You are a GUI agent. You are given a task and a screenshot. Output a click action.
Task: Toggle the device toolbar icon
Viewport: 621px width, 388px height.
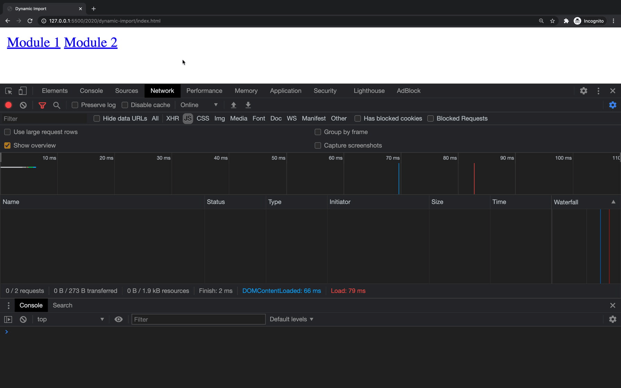tap(23, 91)
